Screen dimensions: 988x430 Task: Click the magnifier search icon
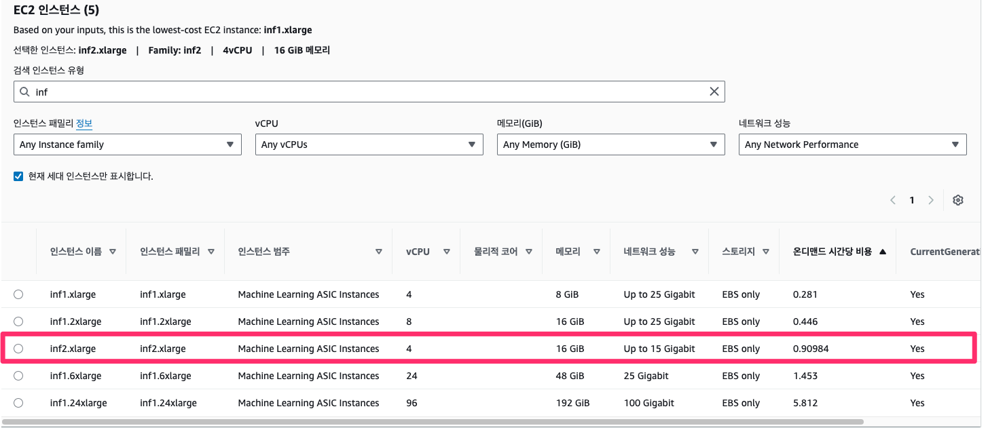pyautogui.click(x=24, y=92)
